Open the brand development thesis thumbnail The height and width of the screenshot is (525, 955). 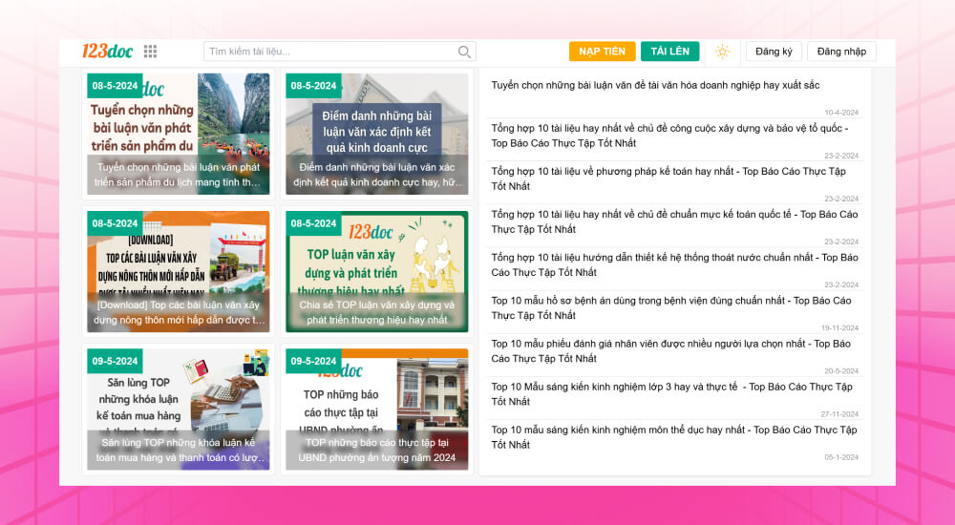pos(376,271)
